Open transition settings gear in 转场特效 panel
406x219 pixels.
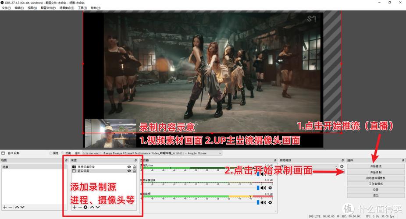pyautogui.click(x=342, y=166)
